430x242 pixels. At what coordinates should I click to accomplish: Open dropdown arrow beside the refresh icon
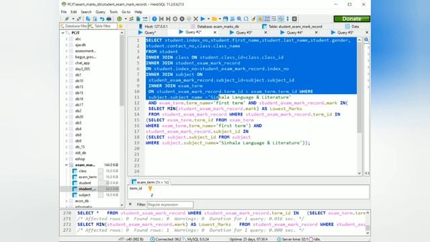pos(126,19)
